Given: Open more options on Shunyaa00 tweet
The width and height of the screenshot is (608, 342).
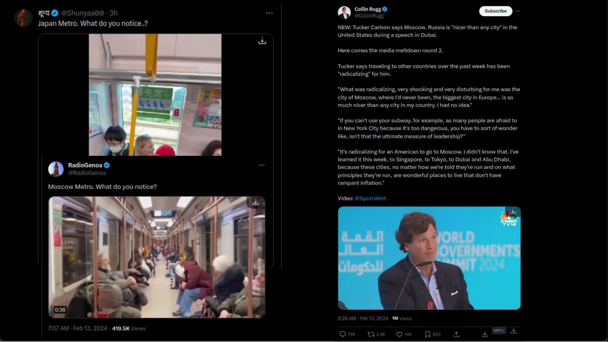Looking at the screenshot, I should 269,13.
